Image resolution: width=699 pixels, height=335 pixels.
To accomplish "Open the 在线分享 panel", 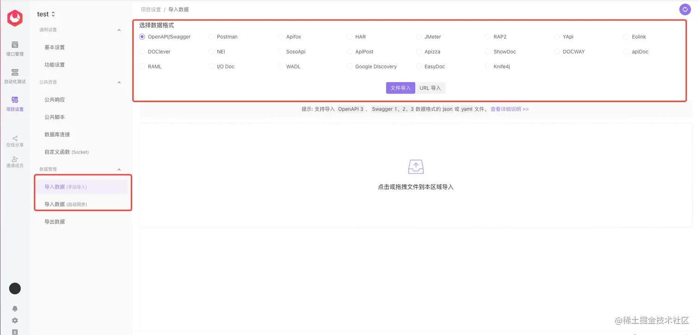I will tap(15, 141).
